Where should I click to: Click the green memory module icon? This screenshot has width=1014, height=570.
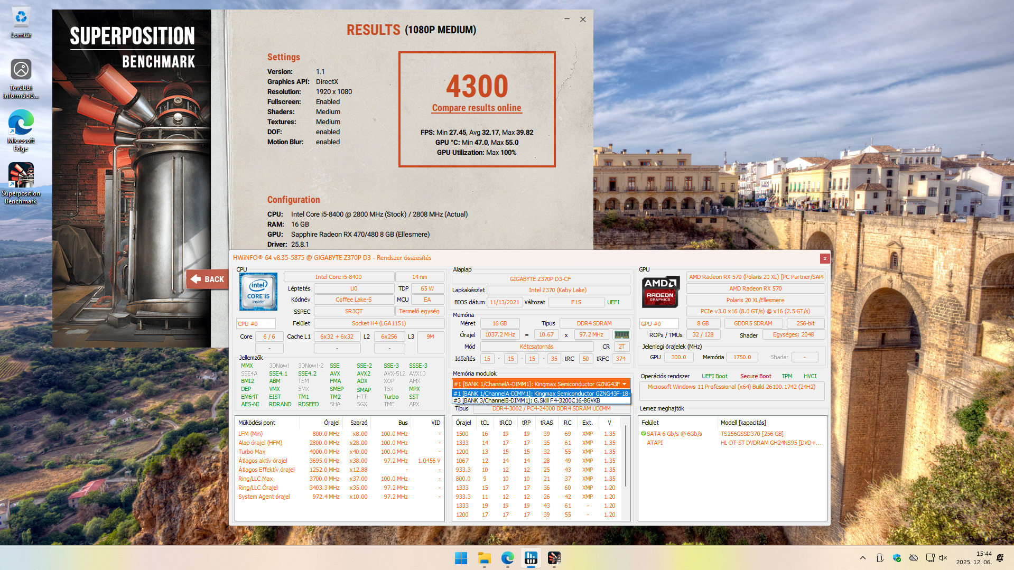(x=621, y=334)
